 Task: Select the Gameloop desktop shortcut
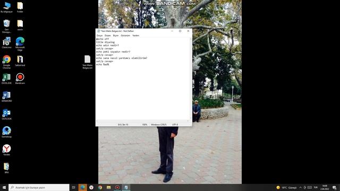tap(6, 132)
